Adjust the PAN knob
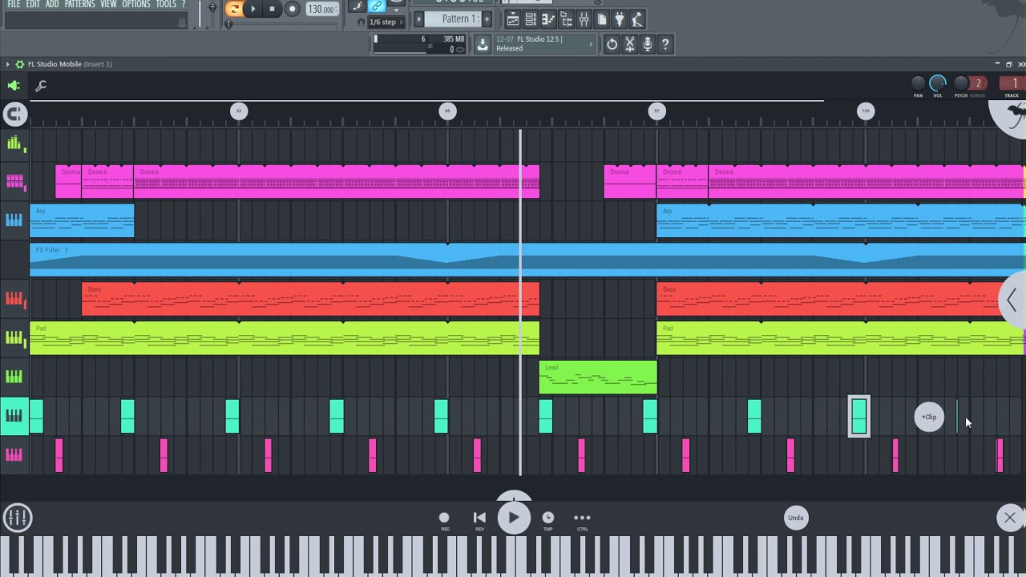The height and width of the screenshot is (577, 1026). (x=919, y=83)
